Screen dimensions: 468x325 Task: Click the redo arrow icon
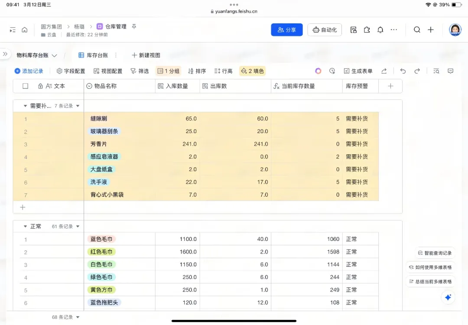[417, 71]
